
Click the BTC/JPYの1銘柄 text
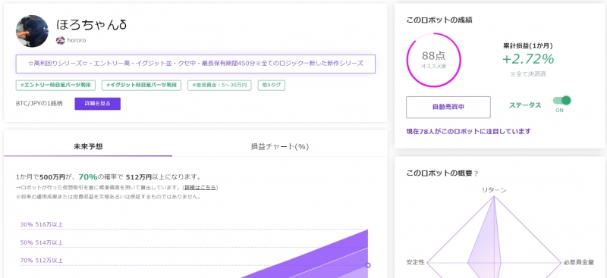tap(39, 104)
